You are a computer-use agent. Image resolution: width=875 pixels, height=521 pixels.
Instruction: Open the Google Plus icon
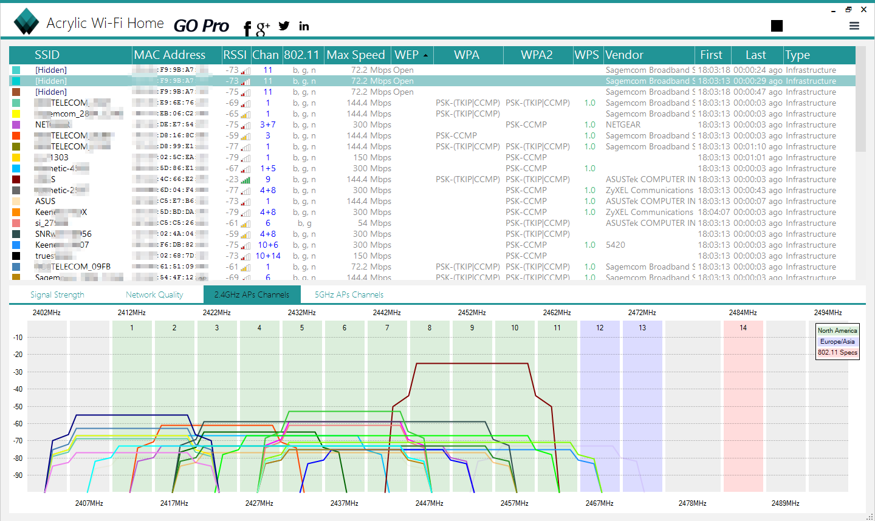pyautogui.click(x=262, y=27)
